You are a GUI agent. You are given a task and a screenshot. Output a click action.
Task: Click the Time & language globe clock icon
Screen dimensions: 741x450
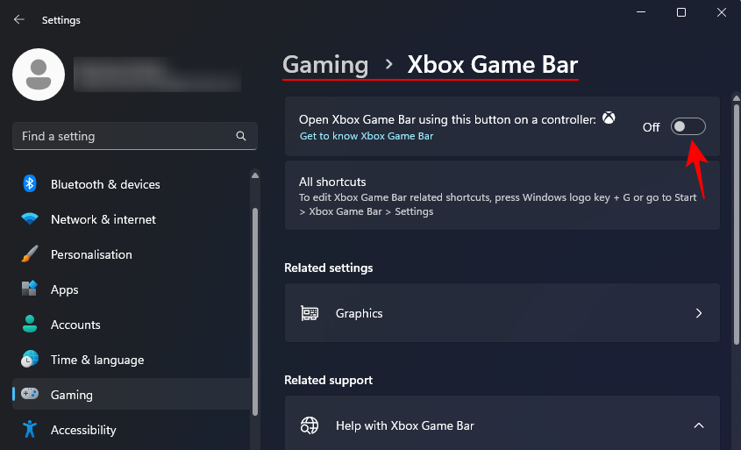pyautogui.click(x=29, y=360)
